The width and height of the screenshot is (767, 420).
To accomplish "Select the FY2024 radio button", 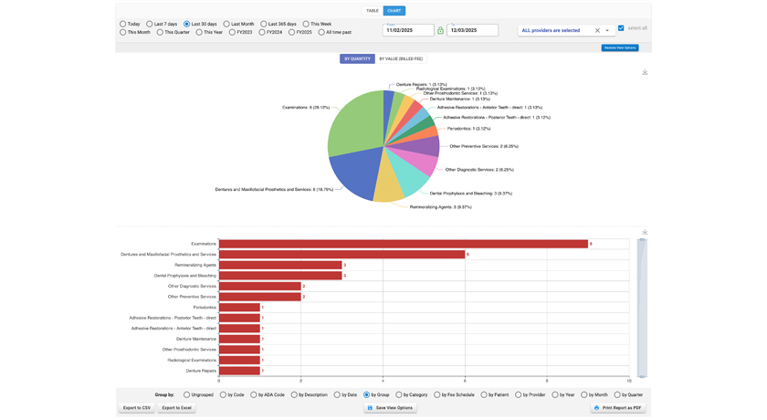I will click(x=262, y=32).
